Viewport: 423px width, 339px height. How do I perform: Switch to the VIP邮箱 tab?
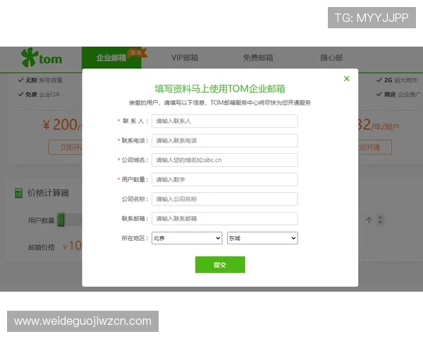[185, 57]
